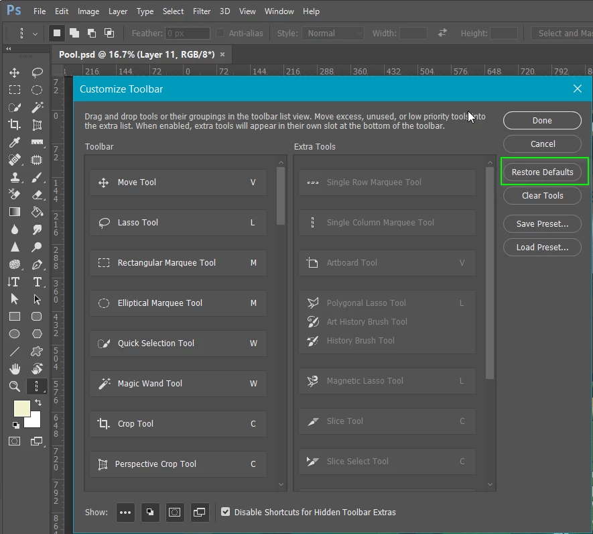
Task: Open the Change Screen Mode flyout in left toolbar
Action: tap(37, 441)
